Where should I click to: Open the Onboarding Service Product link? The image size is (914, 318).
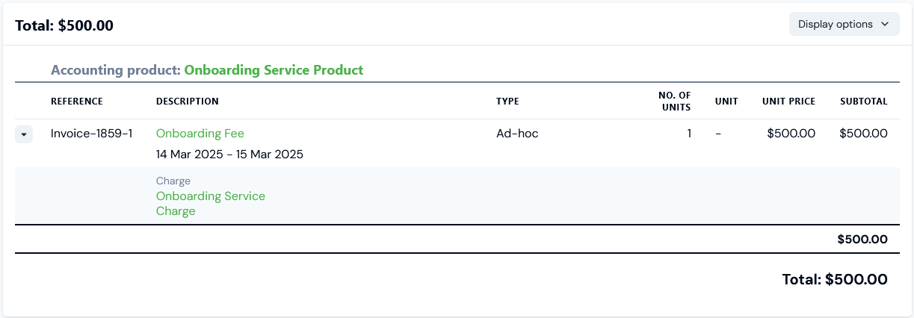point(274,70)
